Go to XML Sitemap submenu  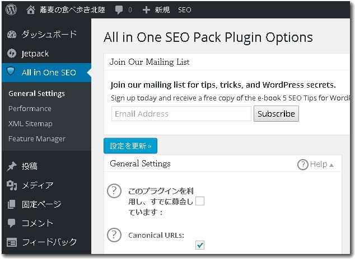pos(30,123)
